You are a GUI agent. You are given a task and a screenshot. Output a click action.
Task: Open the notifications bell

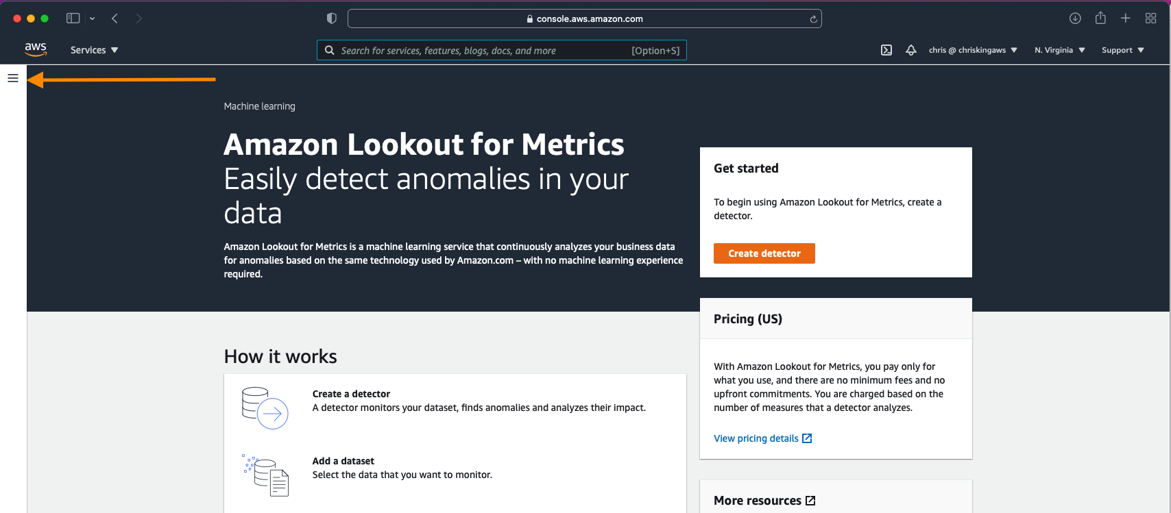tap(911, 50)
